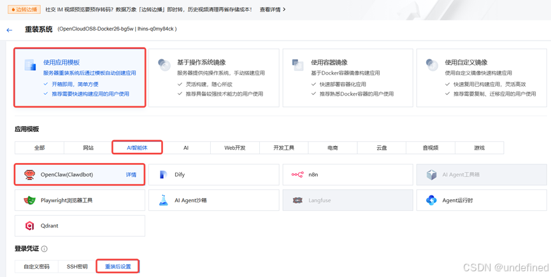Click the 基于操作系统镜像 card icon
This screenshot has width=551, height=277.
pos(164,65)
